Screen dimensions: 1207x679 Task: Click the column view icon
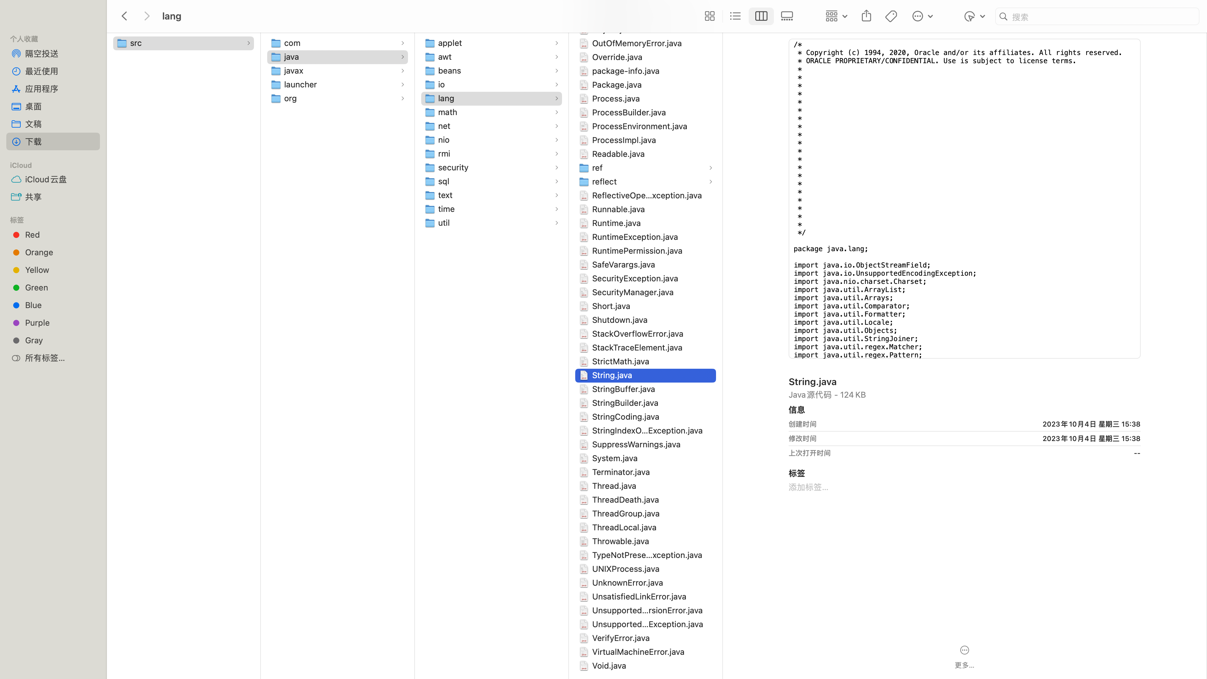click(x=761, y=16)
